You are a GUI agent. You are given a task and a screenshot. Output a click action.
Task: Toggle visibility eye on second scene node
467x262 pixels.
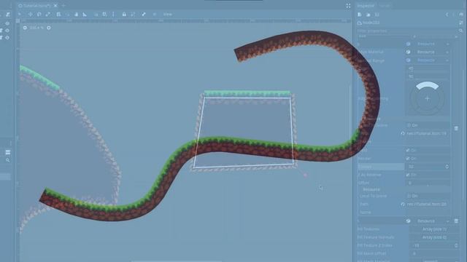pos(7,31)
